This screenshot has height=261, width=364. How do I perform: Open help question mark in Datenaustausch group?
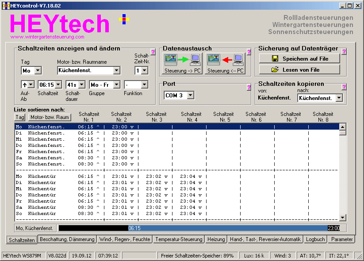tap(249, 52)
